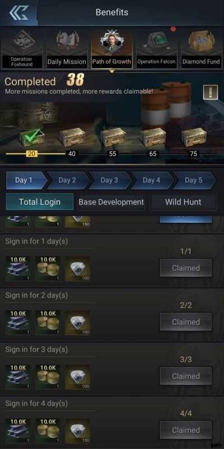Image resolution: width=224 pixels, height=449 pixels.
Task: Open Operation Falcon with red notification dot
Action: tap(156, 48)
